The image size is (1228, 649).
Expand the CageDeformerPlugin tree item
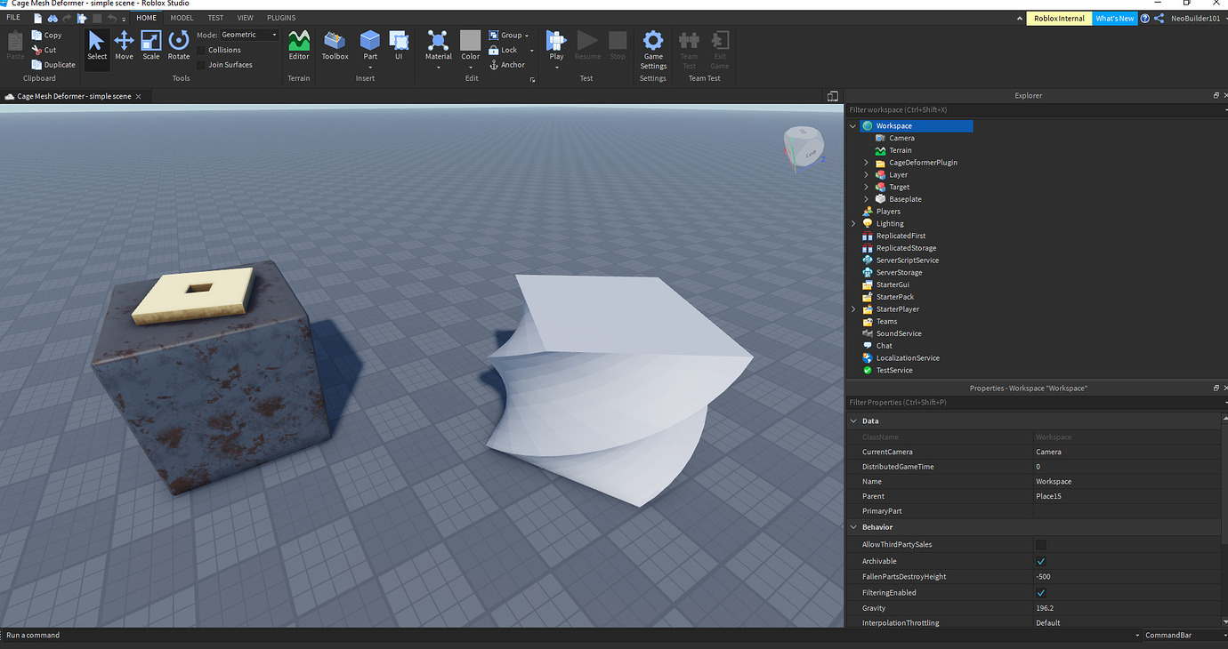[x=865, y=162]
